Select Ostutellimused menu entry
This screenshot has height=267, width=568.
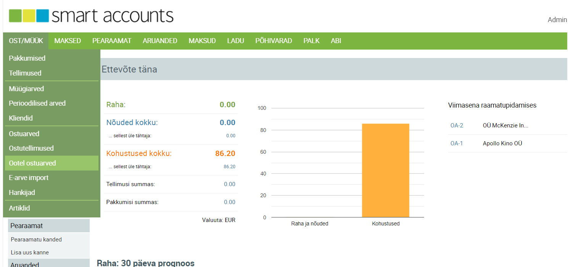(52, 148)
